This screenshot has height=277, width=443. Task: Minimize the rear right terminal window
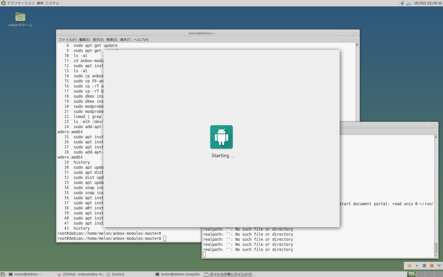click(421, 125)
